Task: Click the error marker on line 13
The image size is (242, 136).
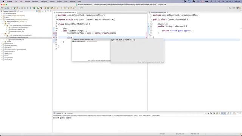Action: [x=54, y=37]
